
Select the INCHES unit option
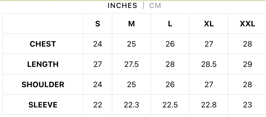(122, 5)
